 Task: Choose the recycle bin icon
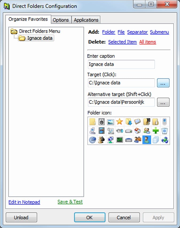[165, 131]
